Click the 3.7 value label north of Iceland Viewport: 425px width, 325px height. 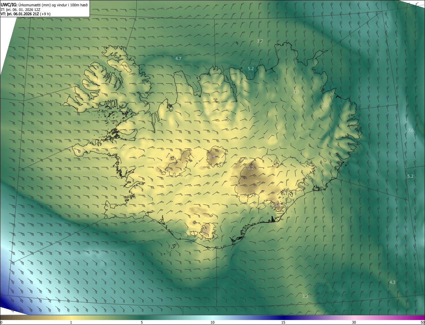[260, 41]
